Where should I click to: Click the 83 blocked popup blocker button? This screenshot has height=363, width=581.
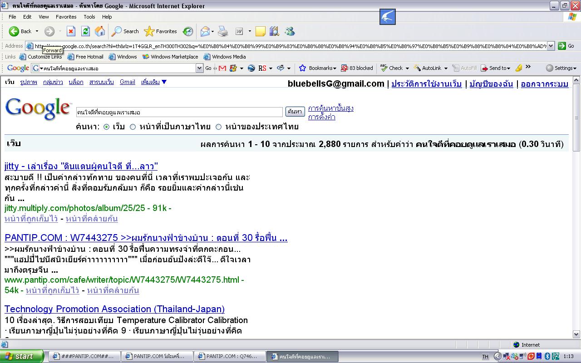[357, 68]
